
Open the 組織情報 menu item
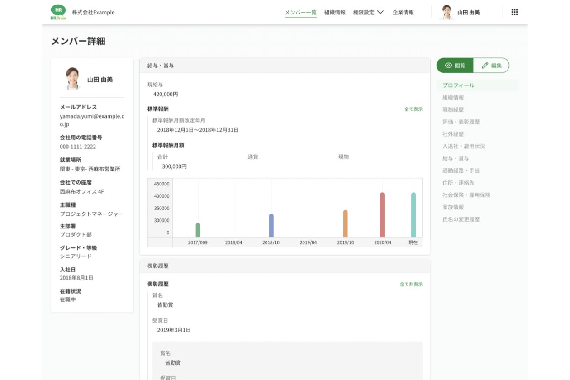point(335,12)
